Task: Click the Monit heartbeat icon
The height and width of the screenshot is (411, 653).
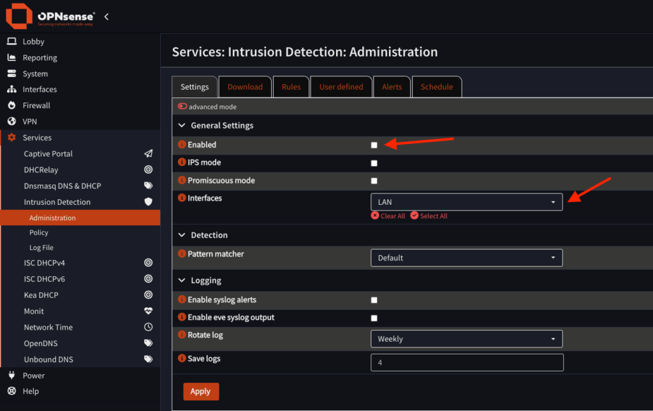Action: [x=148, y=311]
